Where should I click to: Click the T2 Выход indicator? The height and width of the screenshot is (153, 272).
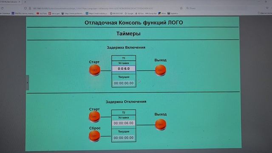[x=161, y=125]
